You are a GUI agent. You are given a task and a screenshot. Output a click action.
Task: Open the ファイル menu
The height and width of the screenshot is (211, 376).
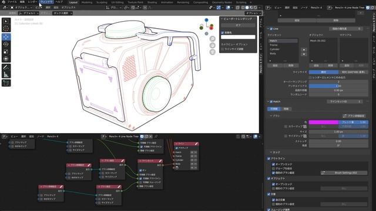[12, 2]
